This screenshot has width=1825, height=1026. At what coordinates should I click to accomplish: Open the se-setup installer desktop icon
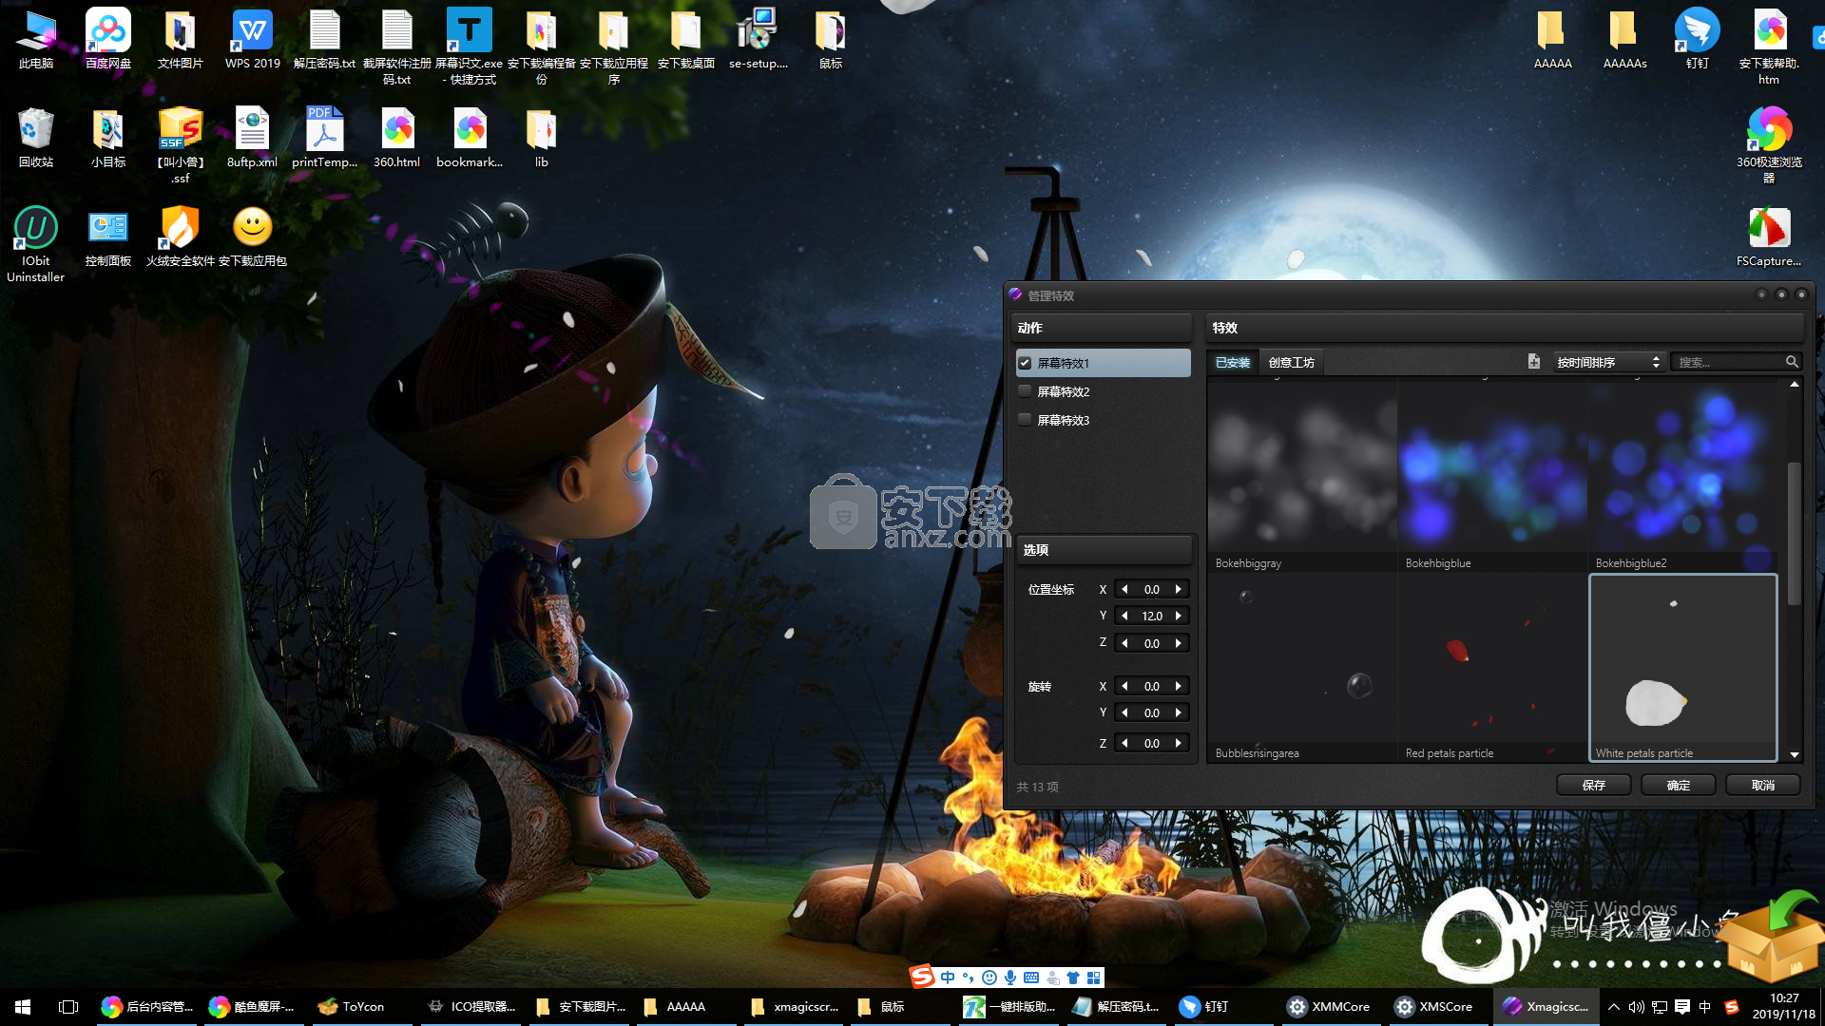[759, 39]
